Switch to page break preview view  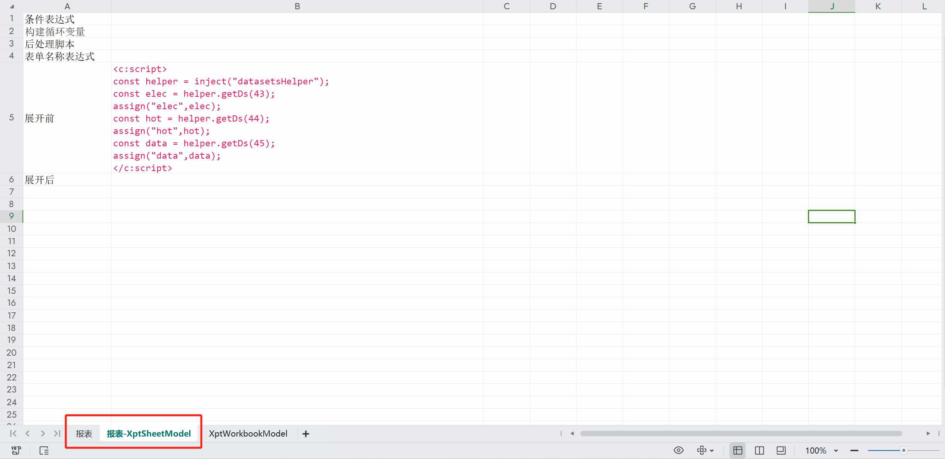tap(760, 450)
